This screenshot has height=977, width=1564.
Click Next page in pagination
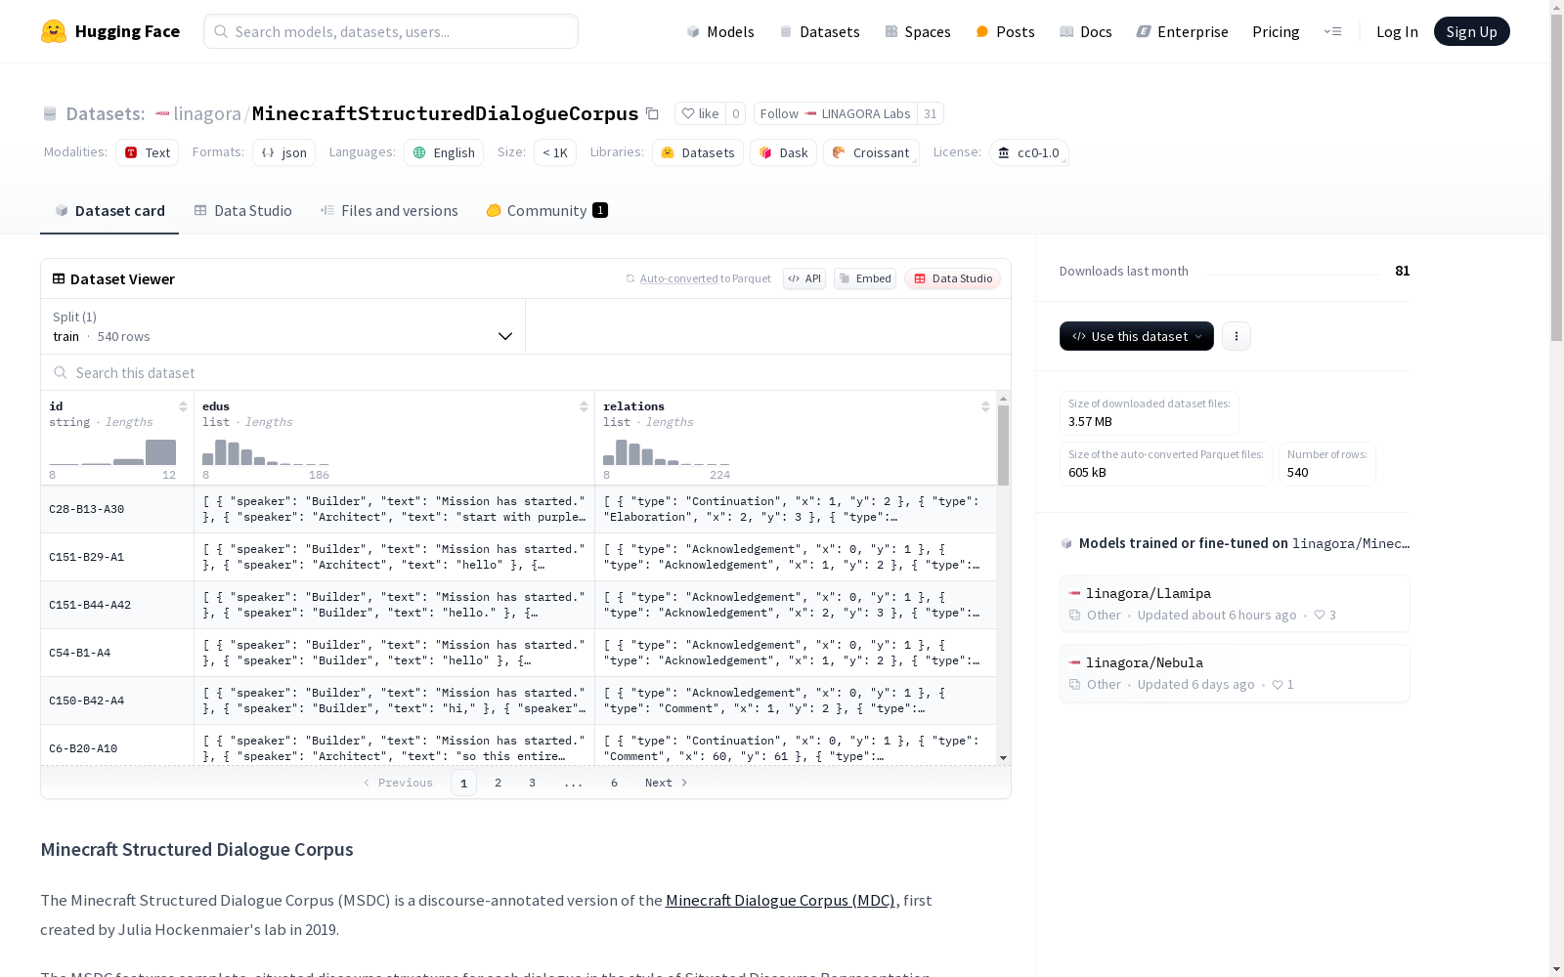tap(666, 783)
